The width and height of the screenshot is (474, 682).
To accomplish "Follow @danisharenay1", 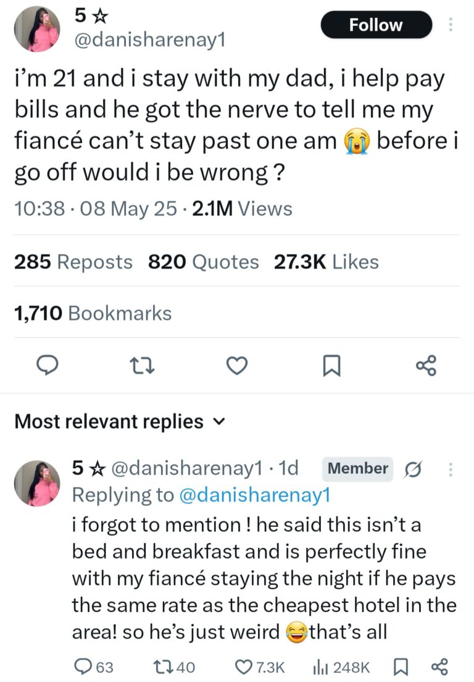I will click(x=376, y=25).
